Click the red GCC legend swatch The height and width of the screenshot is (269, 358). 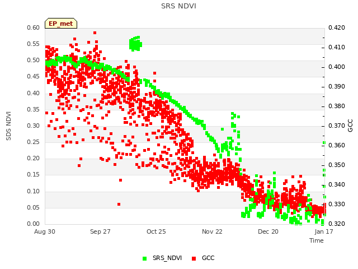[194, 258]
